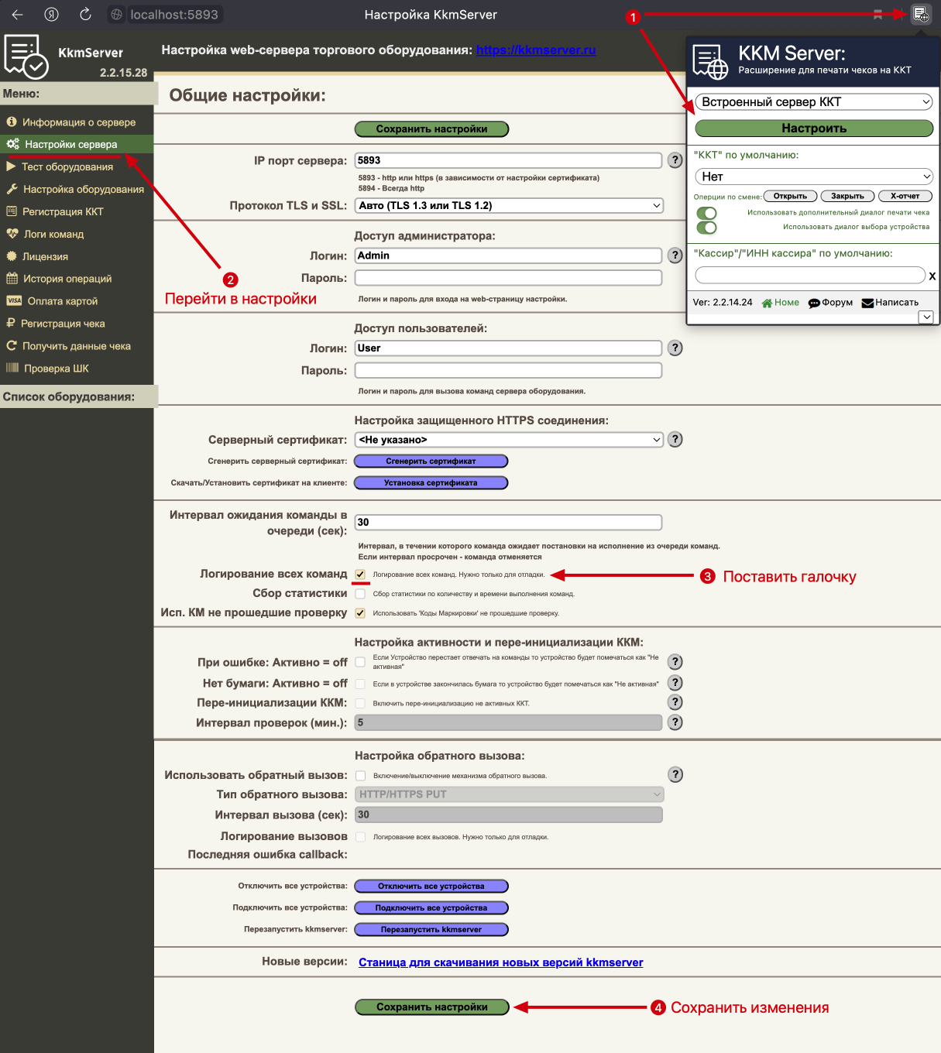Click the Закрыть shift button
This screenshot has width=941, height=1053.
[847, 197]
